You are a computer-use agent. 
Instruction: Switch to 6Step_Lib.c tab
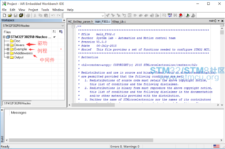119,22
